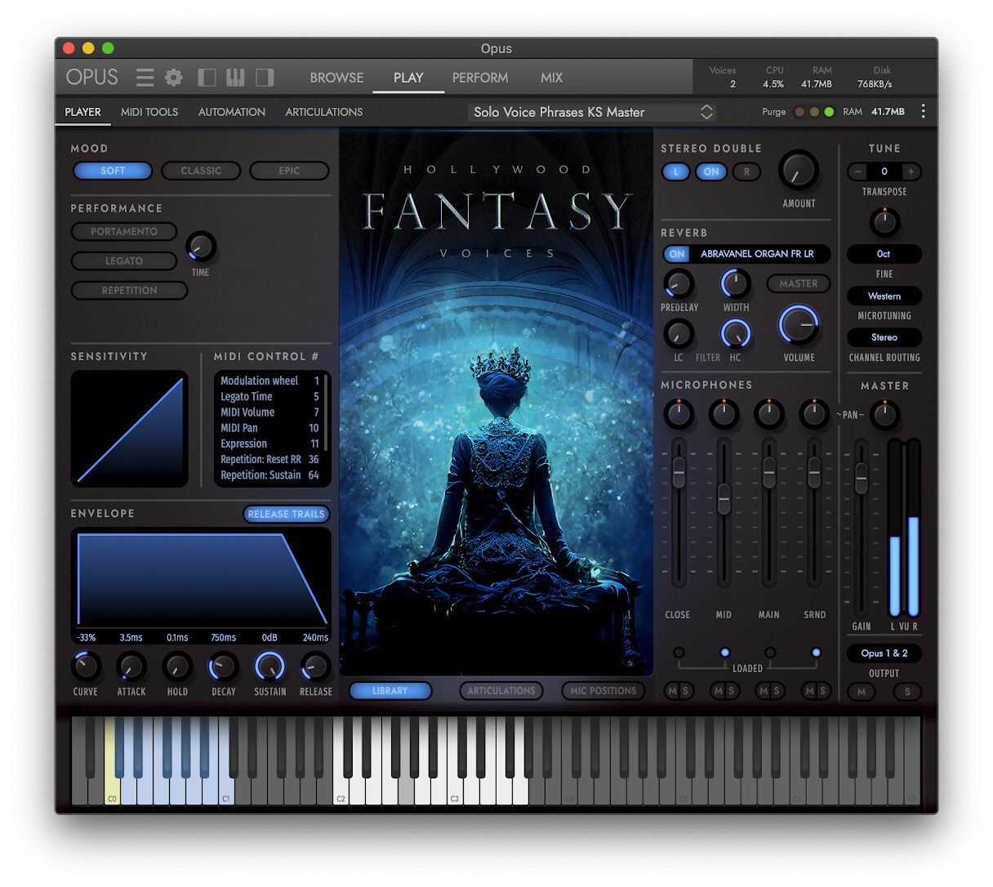Open the Stereo channel routing dropdown
This screenshot has height=887, width=993.
coord(884,337)
